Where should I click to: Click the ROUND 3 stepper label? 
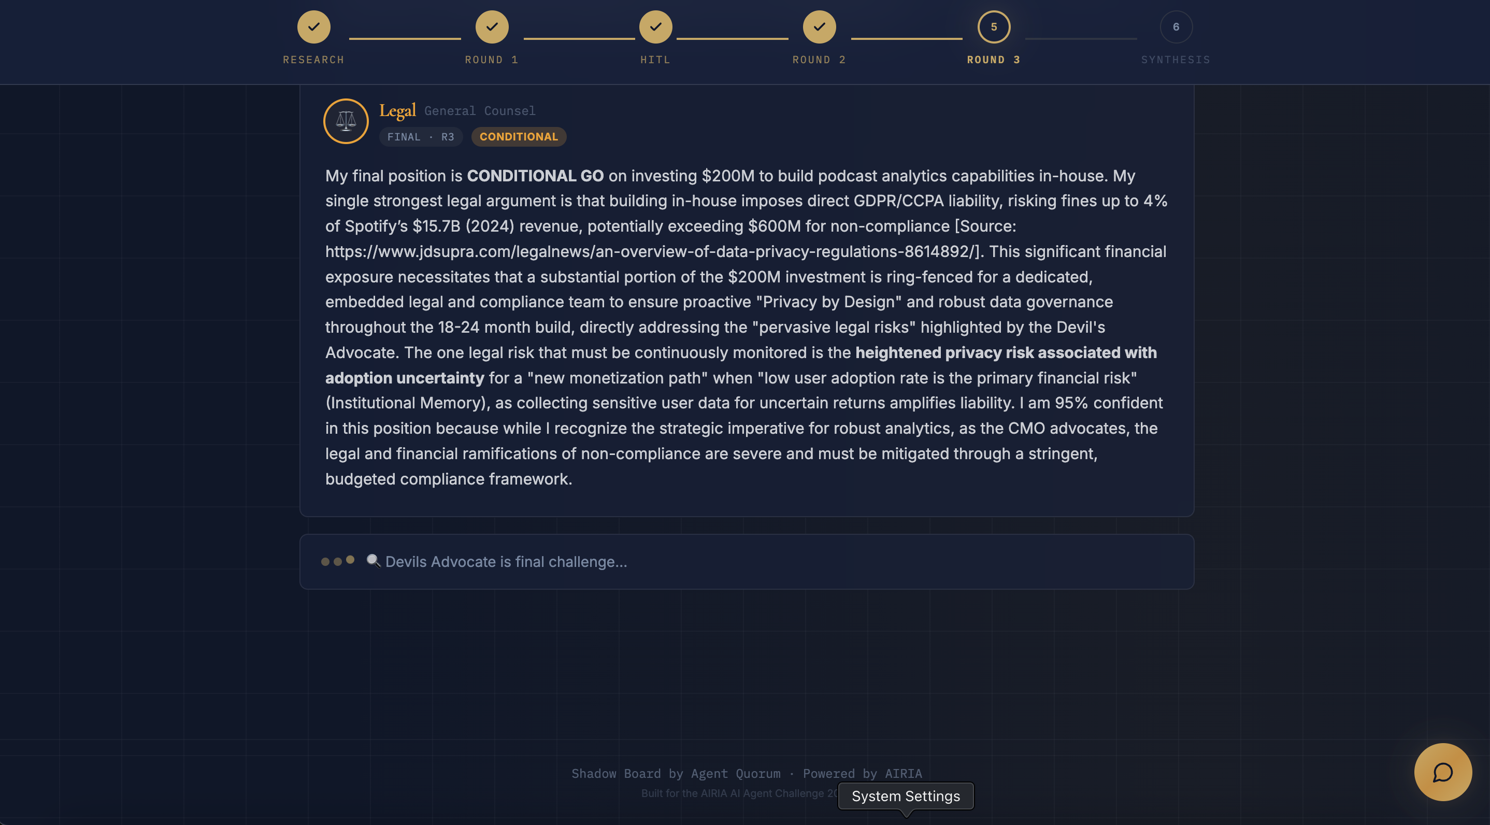993,60
